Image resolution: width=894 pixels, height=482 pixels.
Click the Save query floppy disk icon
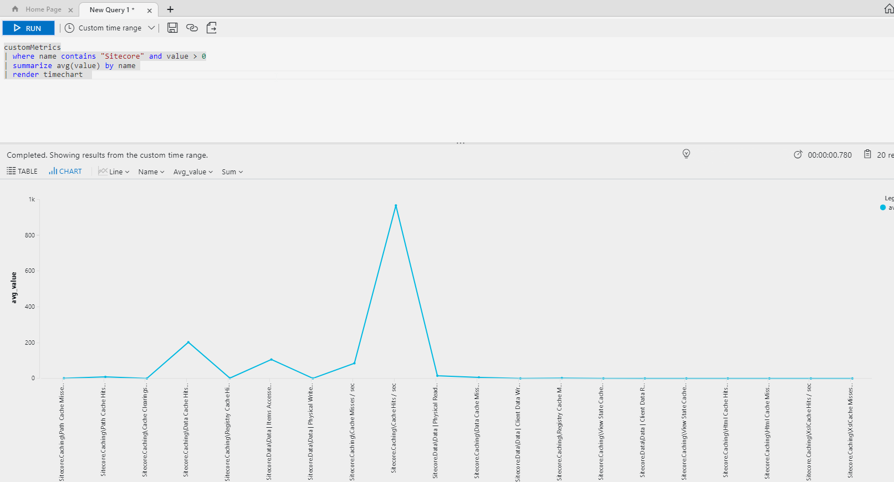pyautogui.click(x=172, y=28)
